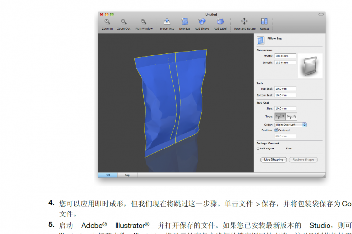The height and width of the screenshot is (234, 352).
Task: Select the first back seal type
Action: pyautogui.click(x=281, y=117)
